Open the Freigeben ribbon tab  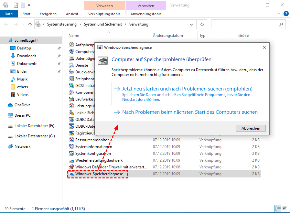pos(48,14)
